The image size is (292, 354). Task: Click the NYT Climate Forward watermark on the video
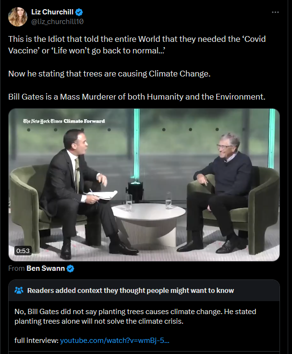pyautogui.click(x=64, y=121)
